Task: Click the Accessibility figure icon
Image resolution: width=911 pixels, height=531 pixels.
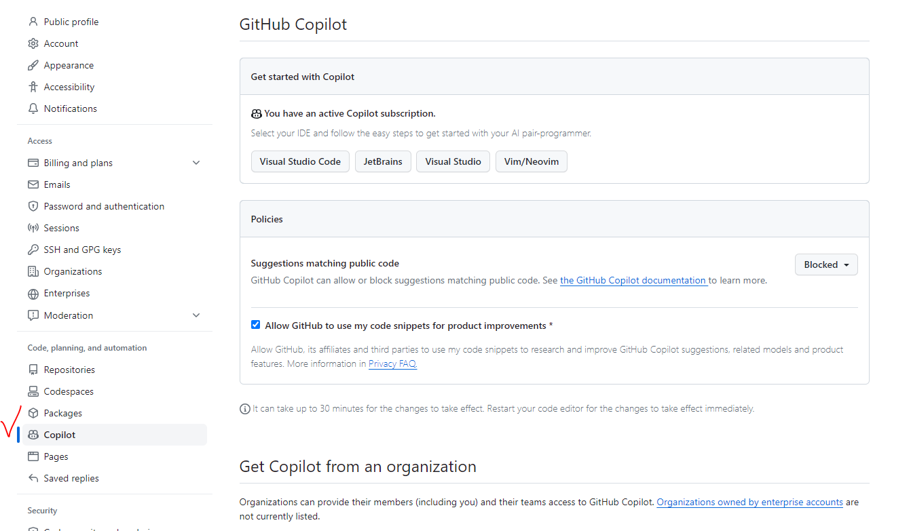Action: pos(33,87)
